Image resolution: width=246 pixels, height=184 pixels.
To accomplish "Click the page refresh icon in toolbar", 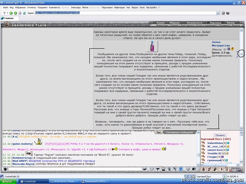I will (x=24, y=13).
